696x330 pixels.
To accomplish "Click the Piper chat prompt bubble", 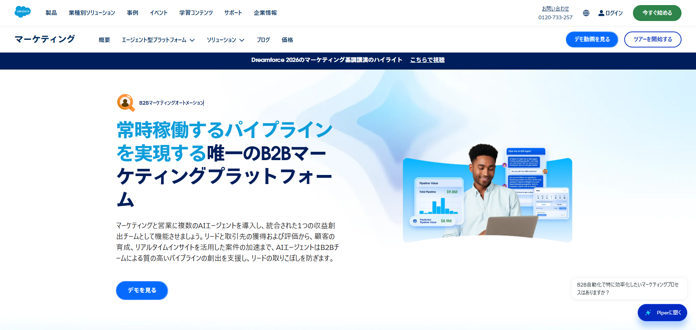I will coord(629,289).
